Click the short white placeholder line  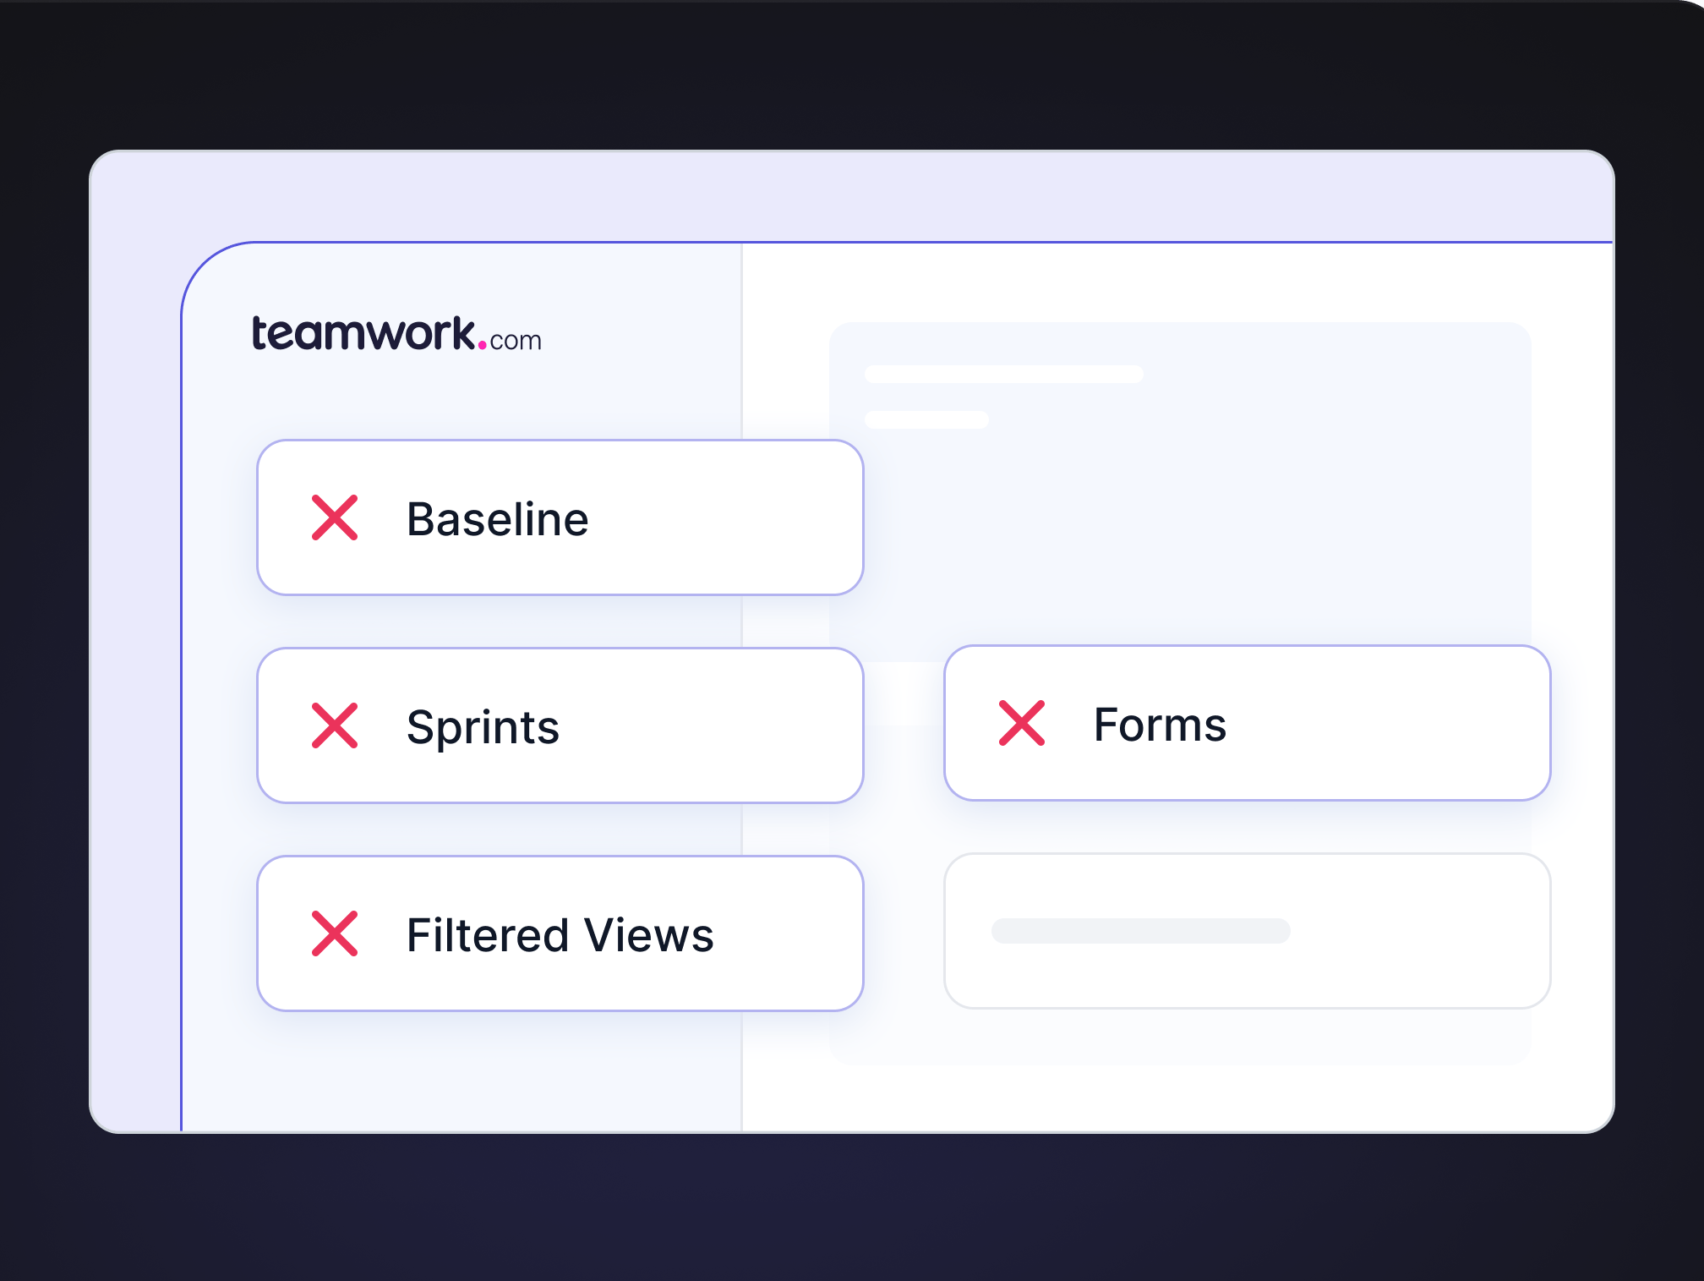[x=926, y=419]
